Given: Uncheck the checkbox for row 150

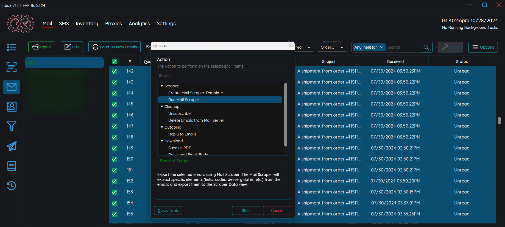Looking at the screenshot, I should point(114,159).
